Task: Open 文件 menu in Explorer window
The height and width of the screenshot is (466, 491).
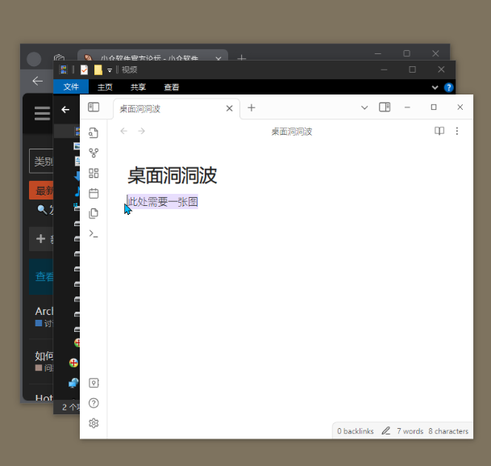Action: pos(71,87)
